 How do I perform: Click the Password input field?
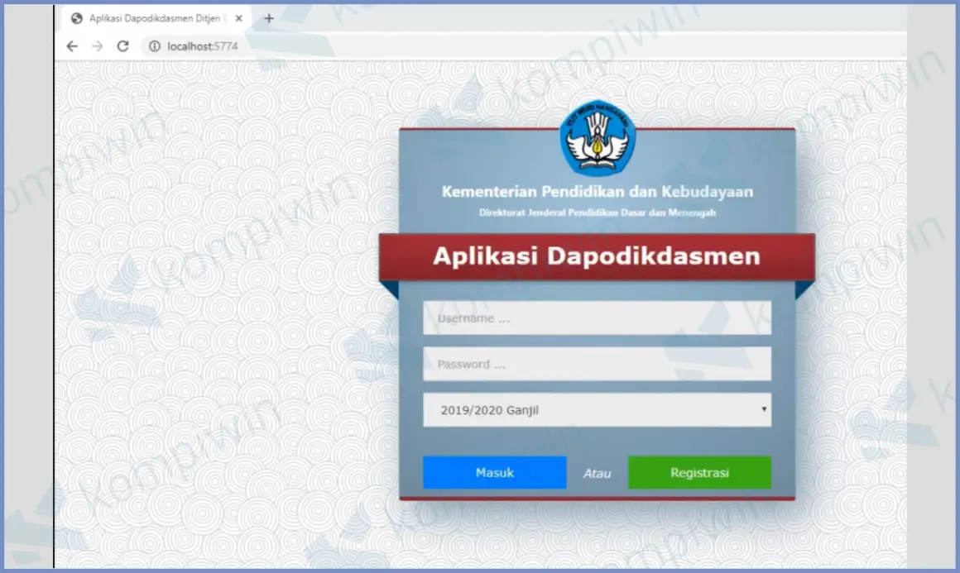(597, 364)
